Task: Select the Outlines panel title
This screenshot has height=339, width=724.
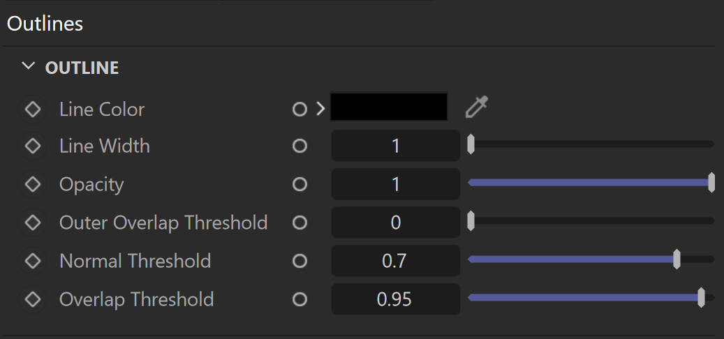Action: coord(45,24)
